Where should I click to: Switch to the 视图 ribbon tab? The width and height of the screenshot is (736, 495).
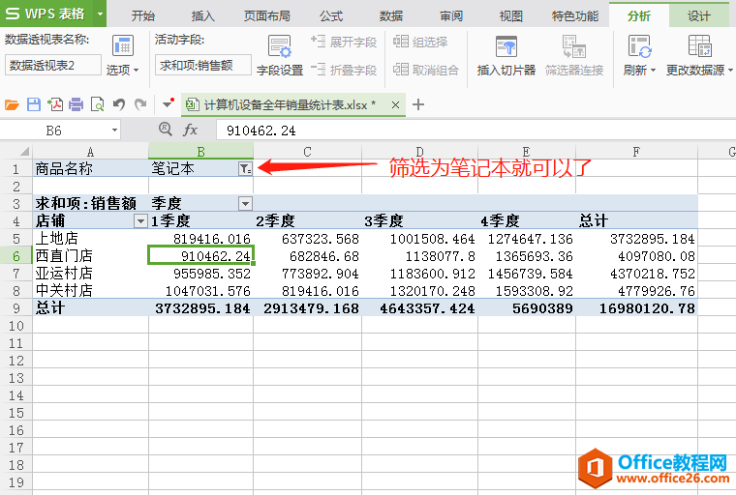click(x=511, y=15)
